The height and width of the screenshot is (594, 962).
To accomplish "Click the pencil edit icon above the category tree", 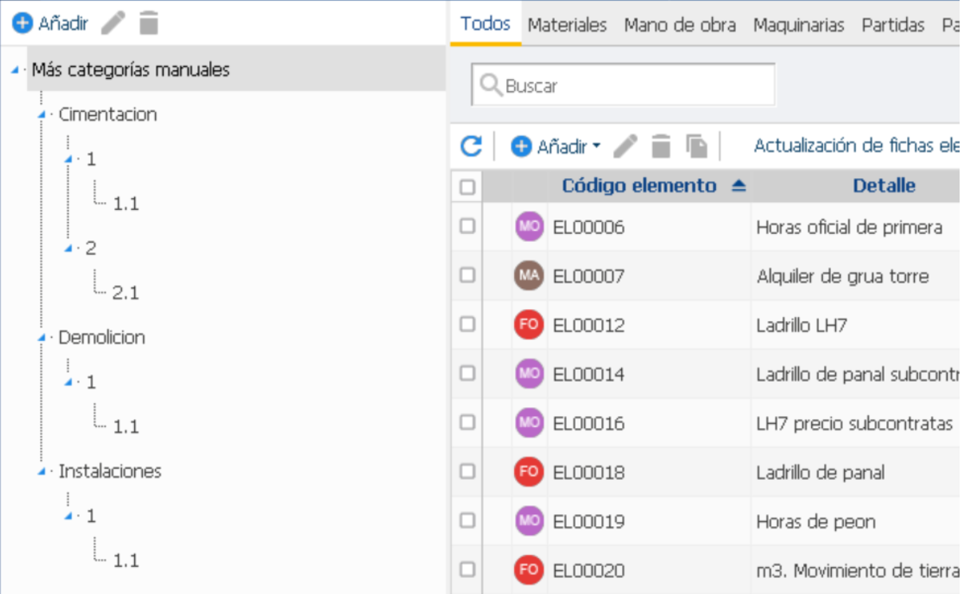I will click(x=113, y=23).
